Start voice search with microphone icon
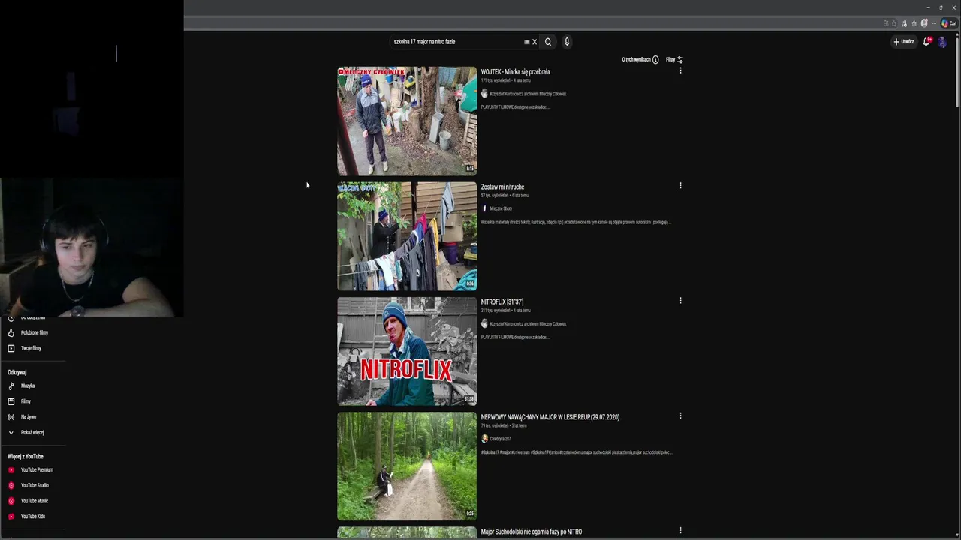 (x=567, y=42)
